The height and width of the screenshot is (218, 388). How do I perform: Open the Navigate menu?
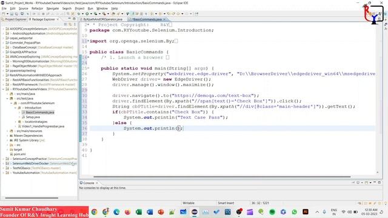[53, 8]
